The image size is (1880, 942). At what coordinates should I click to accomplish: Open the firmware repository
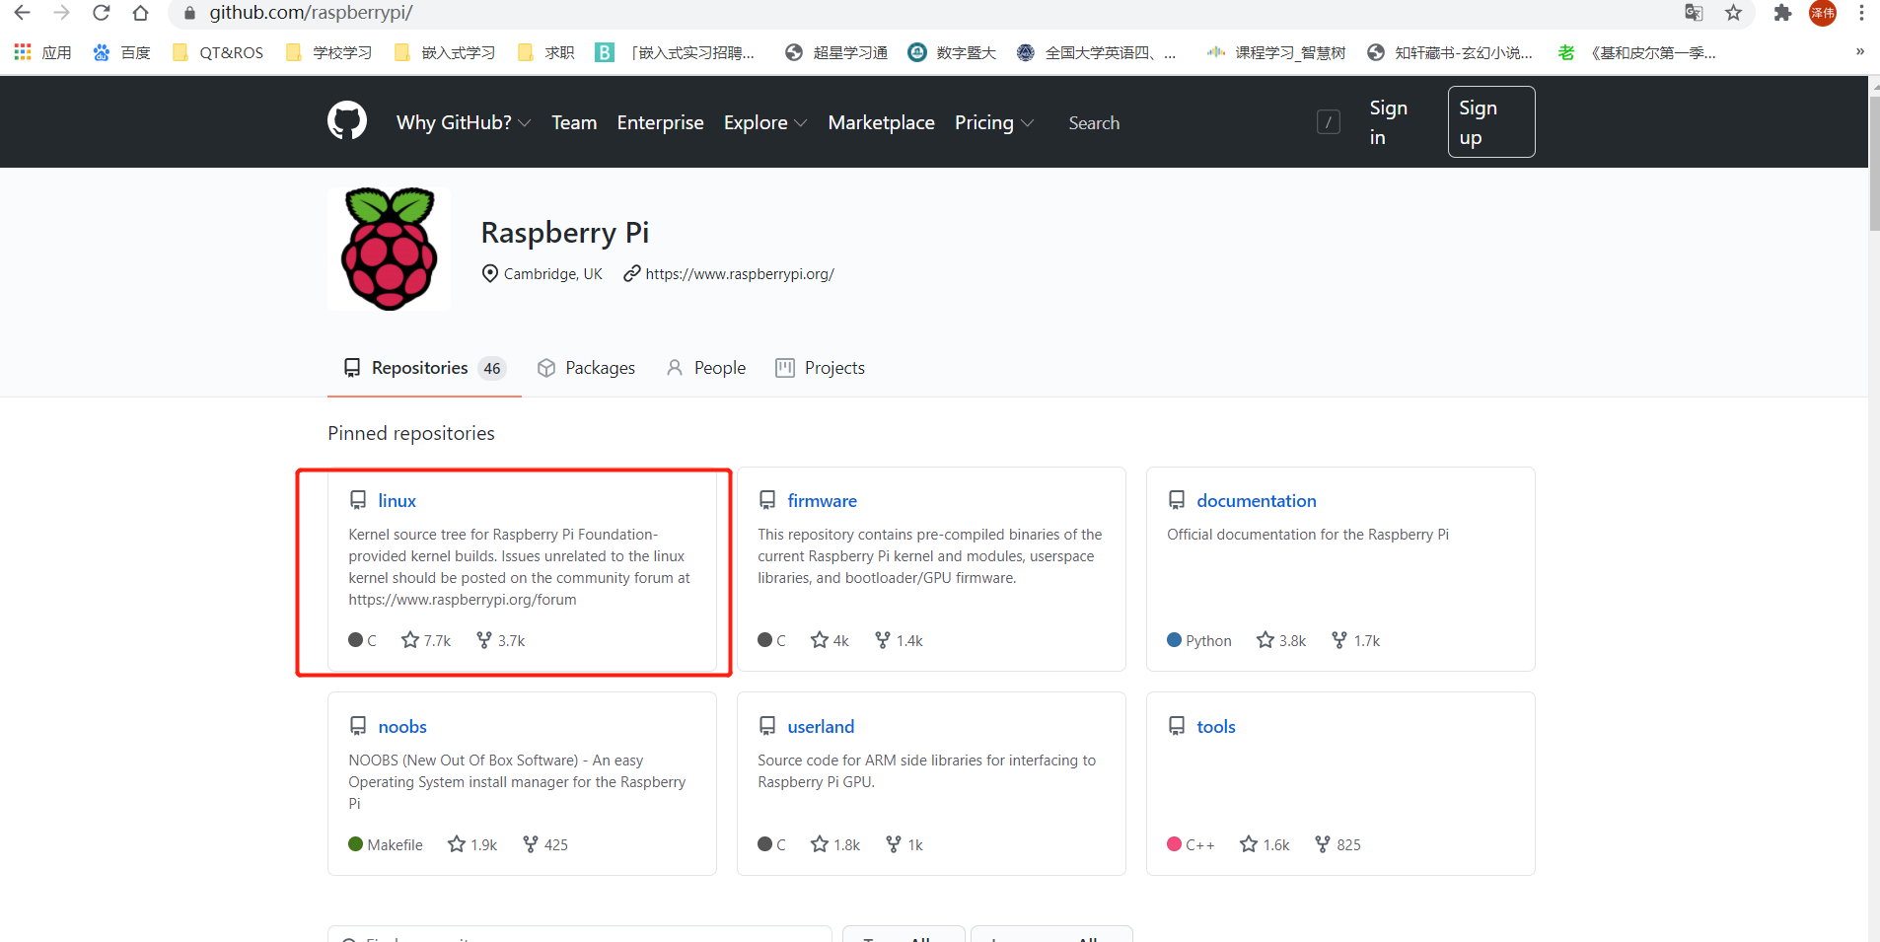click(822, 500)
